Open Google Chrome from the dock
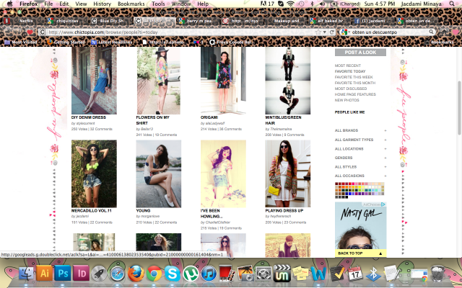 pyautogui.click(x=154, y=274)
